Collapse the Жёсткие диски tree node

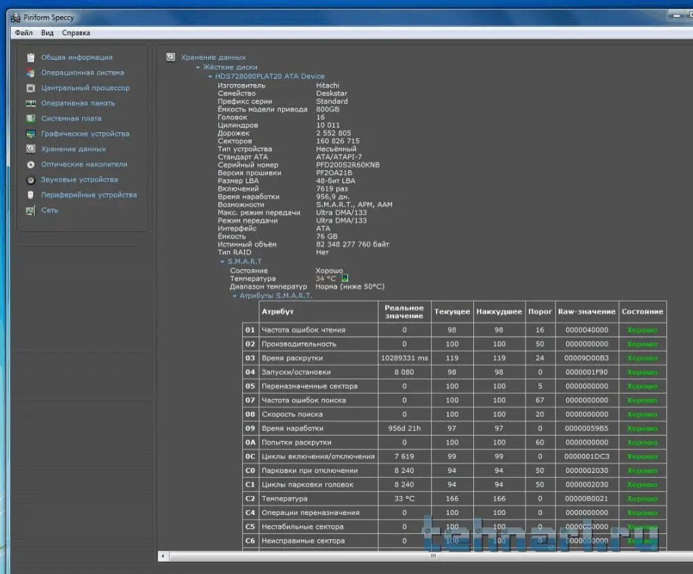tap(198, 67)
